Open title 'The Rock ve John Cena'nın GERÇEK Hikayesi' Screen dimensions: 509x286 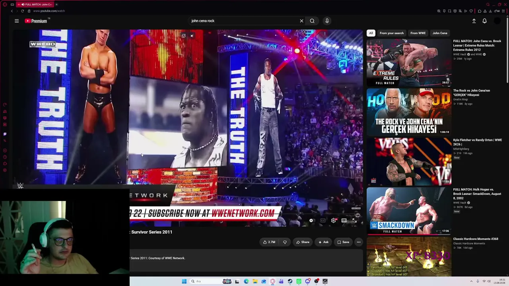click(x=472, y=93)
